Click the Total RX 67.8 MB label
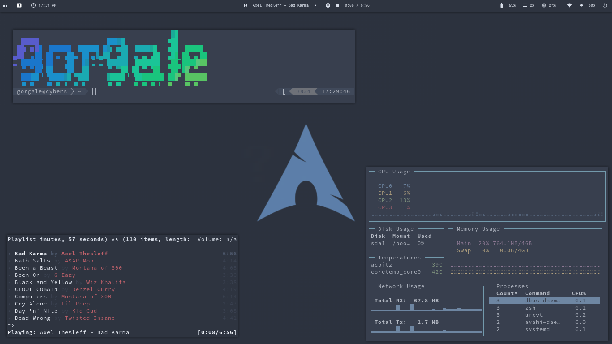 click(x=406, y=301)
